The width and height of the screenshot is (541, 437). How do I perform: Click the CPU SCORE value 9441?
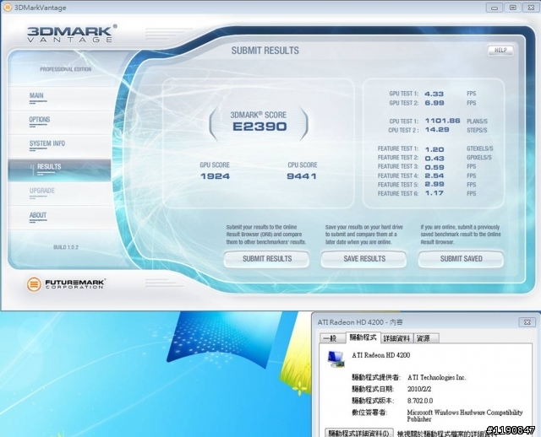pyautogui.click(x=302, y=176)
